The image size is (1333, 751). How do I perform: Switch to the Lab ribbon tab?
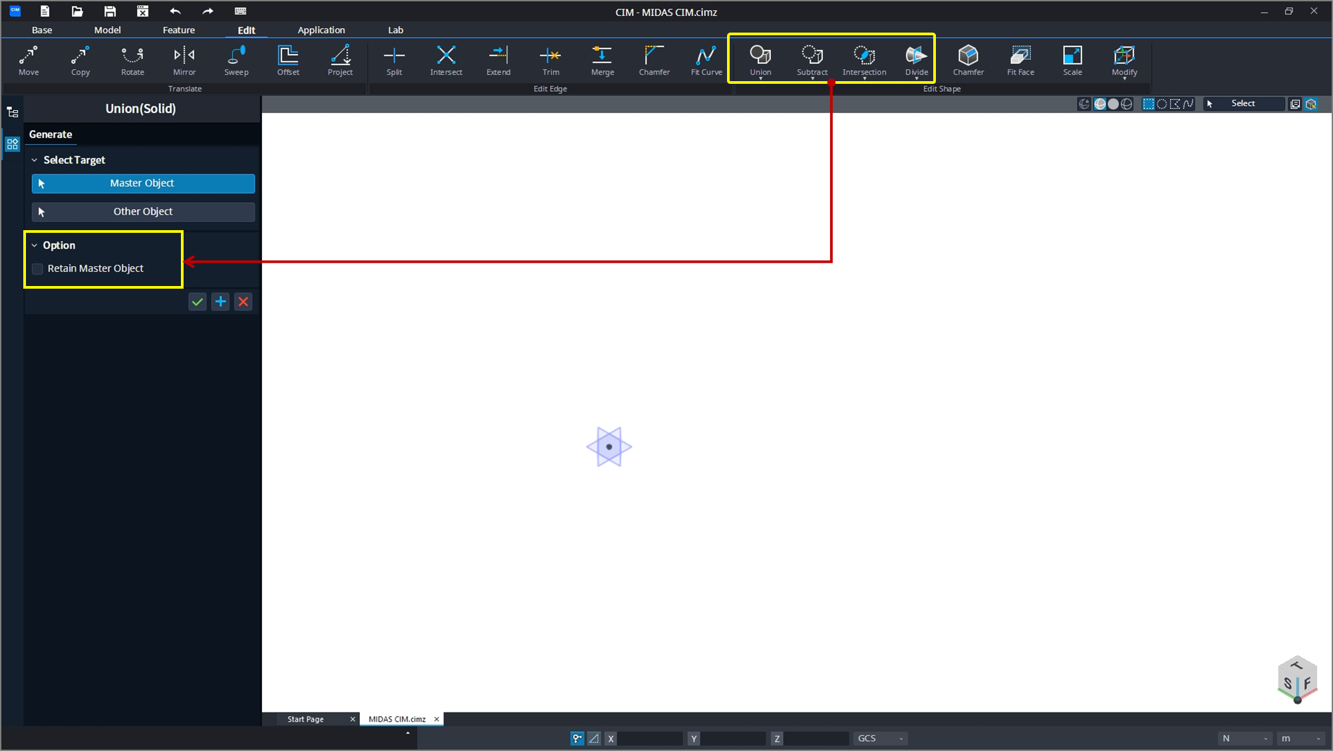[x=396, y=30]
